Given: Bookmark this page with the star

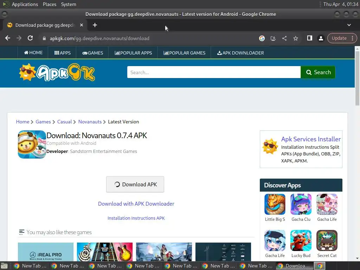Looking at the screenshot, I should coord(295,38).
